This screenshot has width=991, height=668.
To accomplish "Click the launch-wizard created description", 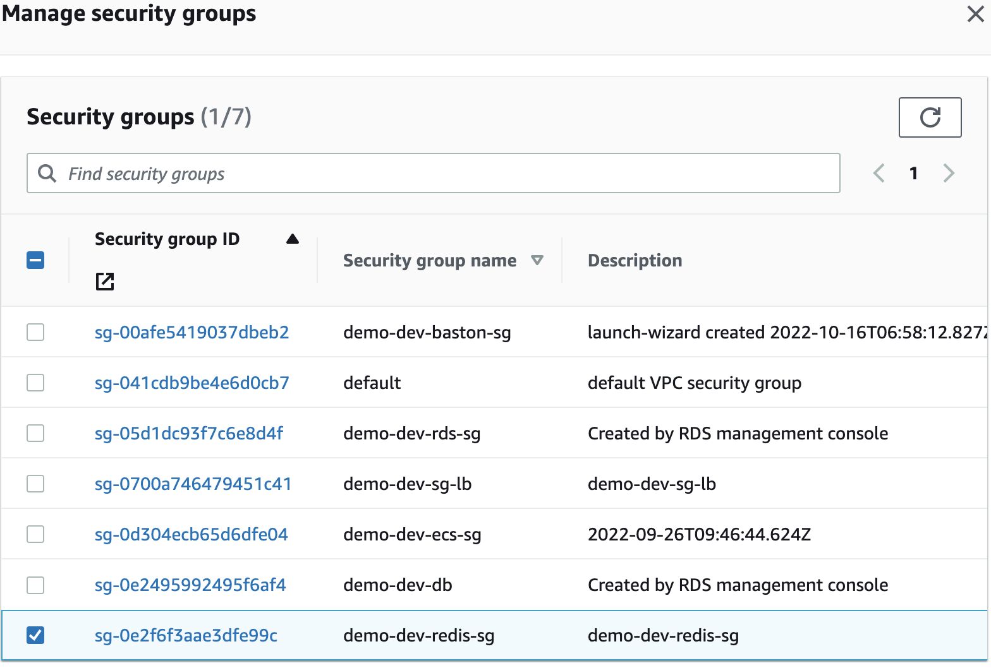I will pyautogui.click(x=787, y=332).
